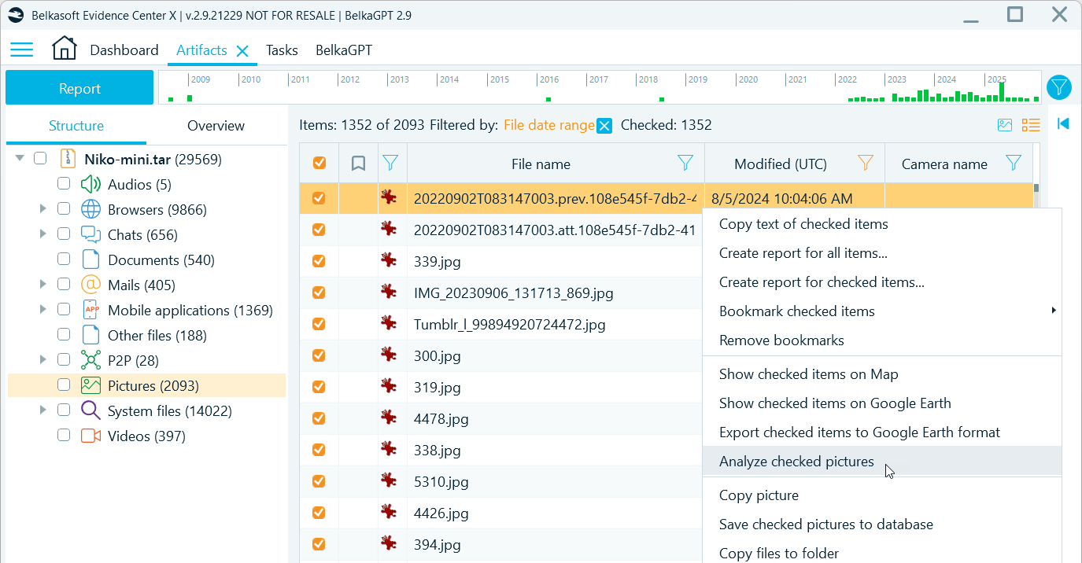Open the Modified (UTC) column filter funnel
The height and width of the screenshot is (563, 1082).
[x=865, y=163]
